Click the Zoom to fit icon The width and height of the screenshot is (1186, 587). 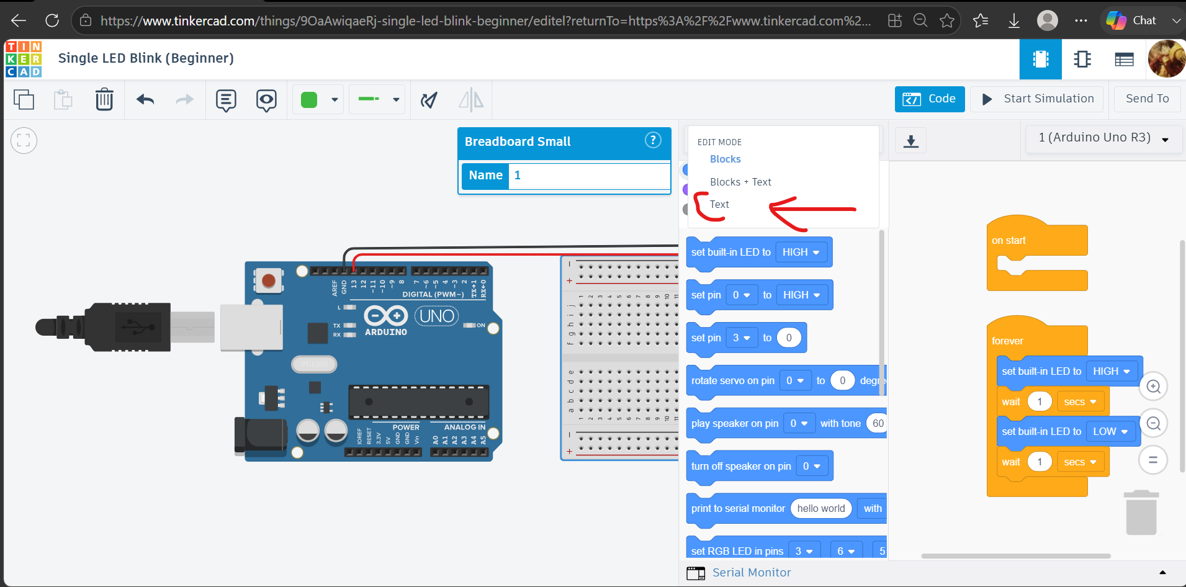coord(24,141)
